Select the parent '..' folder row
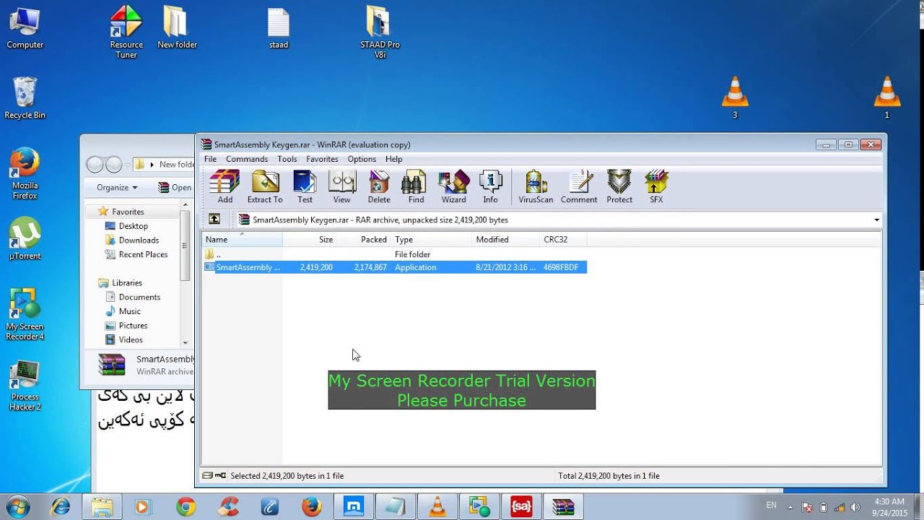Image resolution: width=924 pixels, height=520 pixels. pyautogui.click(x=394, y=254)
